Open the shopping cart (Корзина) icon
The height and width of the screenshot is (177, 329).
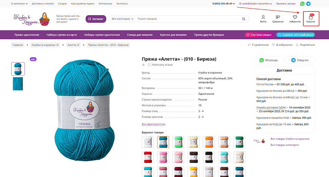point(311,17)
